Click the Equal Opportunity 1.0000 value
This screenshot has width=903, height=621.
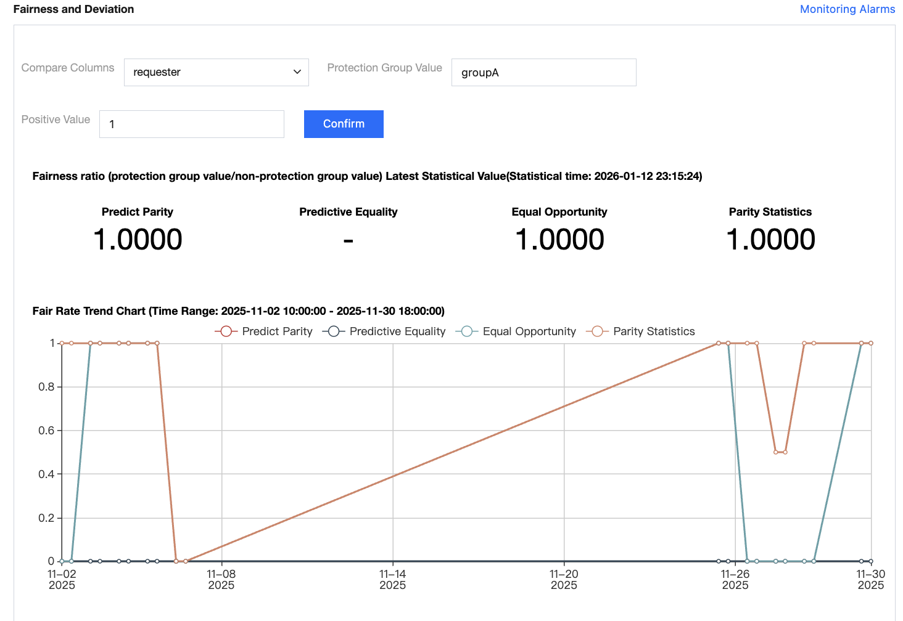point(559,240)
